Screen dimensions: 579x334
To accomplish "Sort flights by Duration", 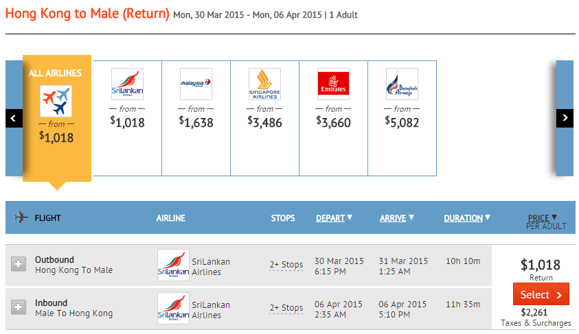I will pyautogui.click(x=466, y=218).
